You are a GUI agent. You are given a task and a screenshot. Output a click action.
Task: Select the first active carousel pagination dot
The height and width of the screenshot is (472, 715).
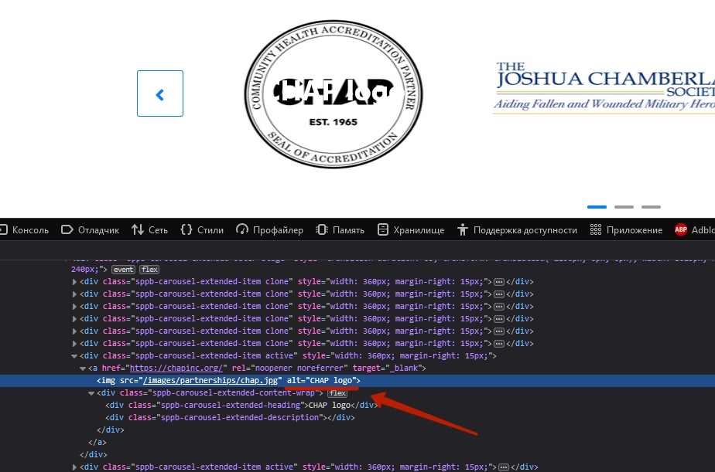pos(597,207)
